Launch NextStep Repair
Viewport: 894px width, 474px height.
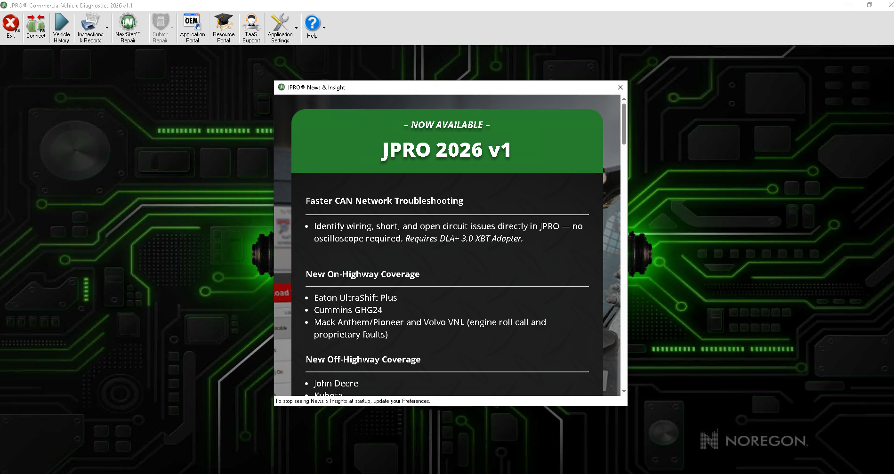pyautogui.click(x=128, y=28)
